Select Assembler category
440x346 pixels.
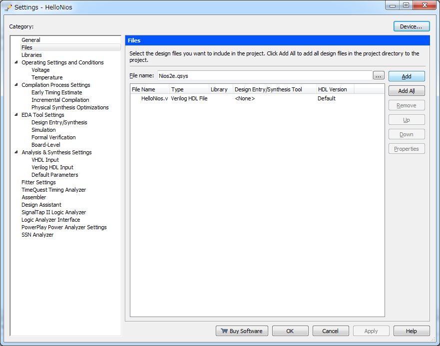pyautogui.click(x=33, y=197)
